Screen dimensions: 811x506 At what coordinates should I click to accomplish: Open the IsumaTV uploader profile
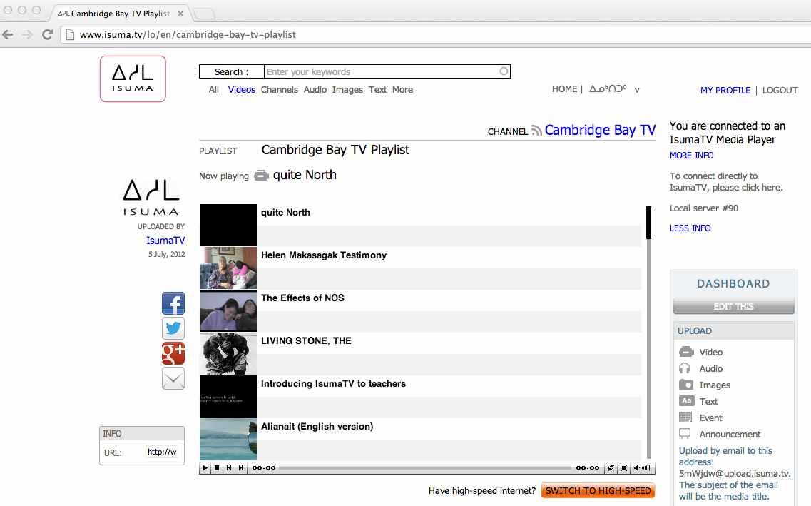click(x=165, y=241)
